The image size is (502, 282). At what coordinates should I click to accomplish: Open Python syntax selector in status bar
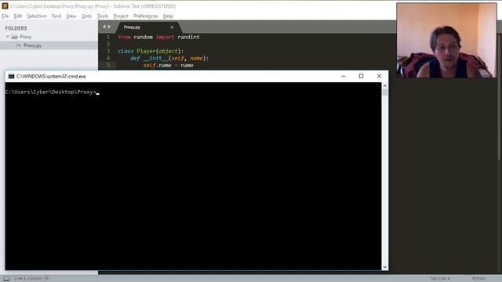(478, 279)
